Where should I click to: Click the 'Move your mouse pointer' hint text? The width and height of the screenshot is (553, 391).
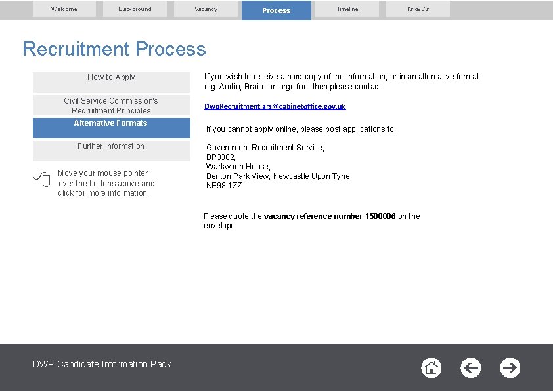click(106, 183)
